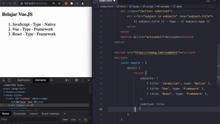
Task: Toggle the :hov element state panel
Action: coord(65,120)
